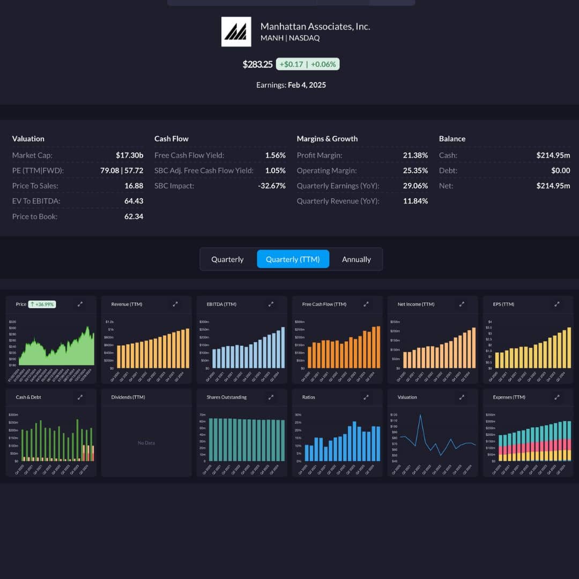Click the Dividends (TTM) card title
The image size is (579, 579).
128,397
